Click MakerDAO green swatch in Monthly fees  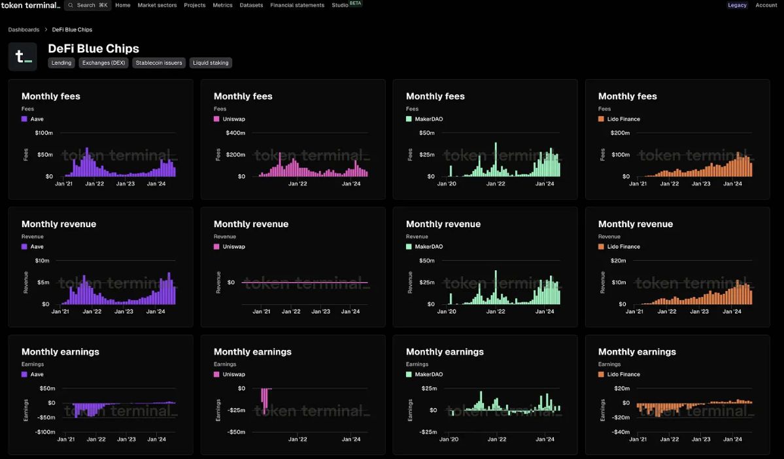click(x=409, y=119)
